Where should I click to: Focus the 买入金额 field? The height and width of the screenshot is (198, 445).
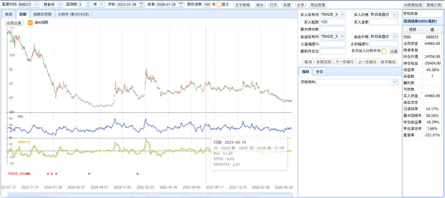[x=384, y=22]
